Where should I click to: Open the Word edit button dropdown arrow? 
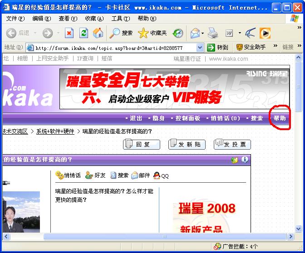point(240,33)
